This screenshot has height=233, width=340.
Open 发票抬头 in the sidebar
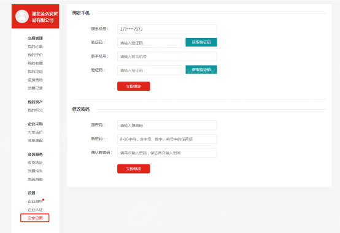(x=35, y=171)
